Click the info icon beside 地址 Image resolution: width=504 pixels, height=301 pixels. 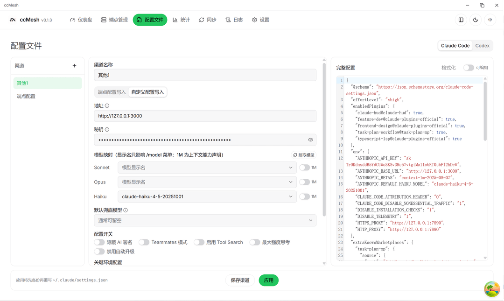coord(107,106)
